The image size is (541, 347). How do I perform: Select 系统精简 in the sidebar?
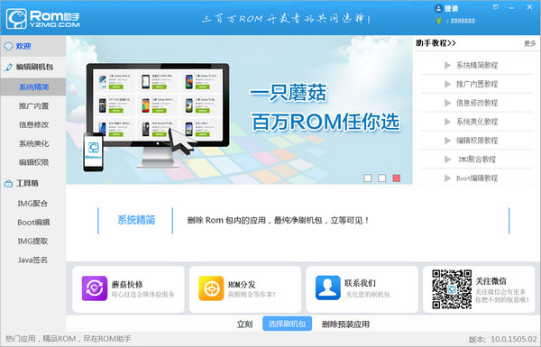(x=33, y=87)
